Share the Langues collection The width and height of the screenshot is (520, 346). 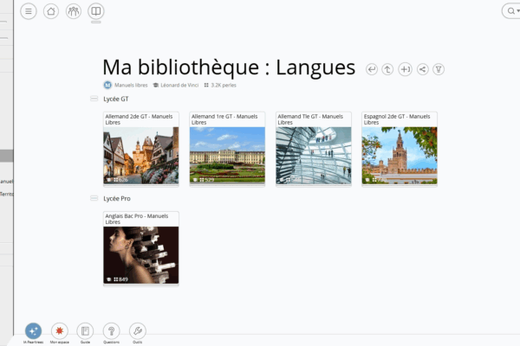coord(422,69)
